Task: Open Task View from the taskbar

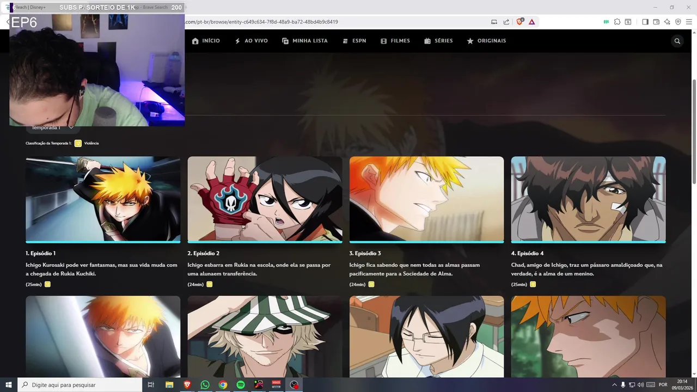Action: point(151,385)
